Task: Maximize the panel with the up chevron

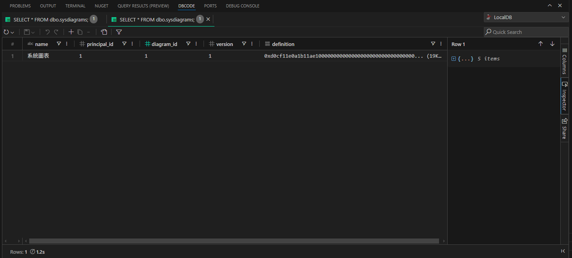Action: (x=550, y=6)
